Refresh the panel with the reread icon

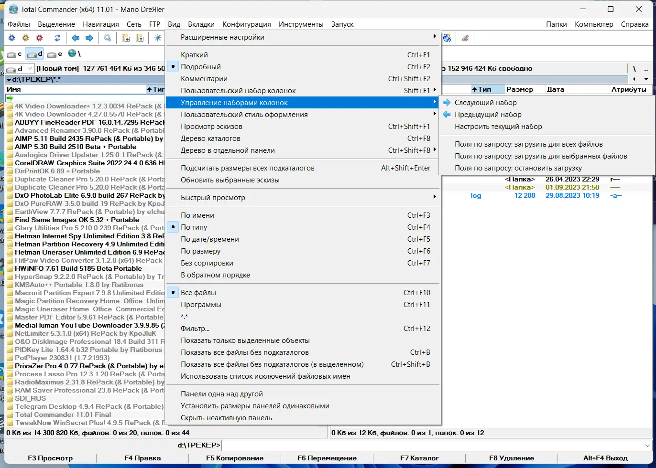[x=57, y=38]
